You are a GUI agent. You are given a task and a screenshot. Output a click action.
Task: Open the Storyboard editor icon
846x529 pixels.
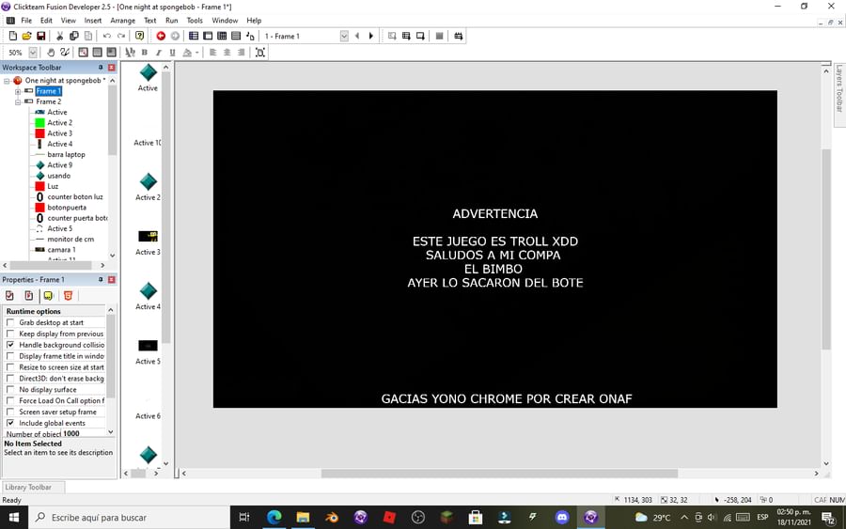tap(194, 36)
